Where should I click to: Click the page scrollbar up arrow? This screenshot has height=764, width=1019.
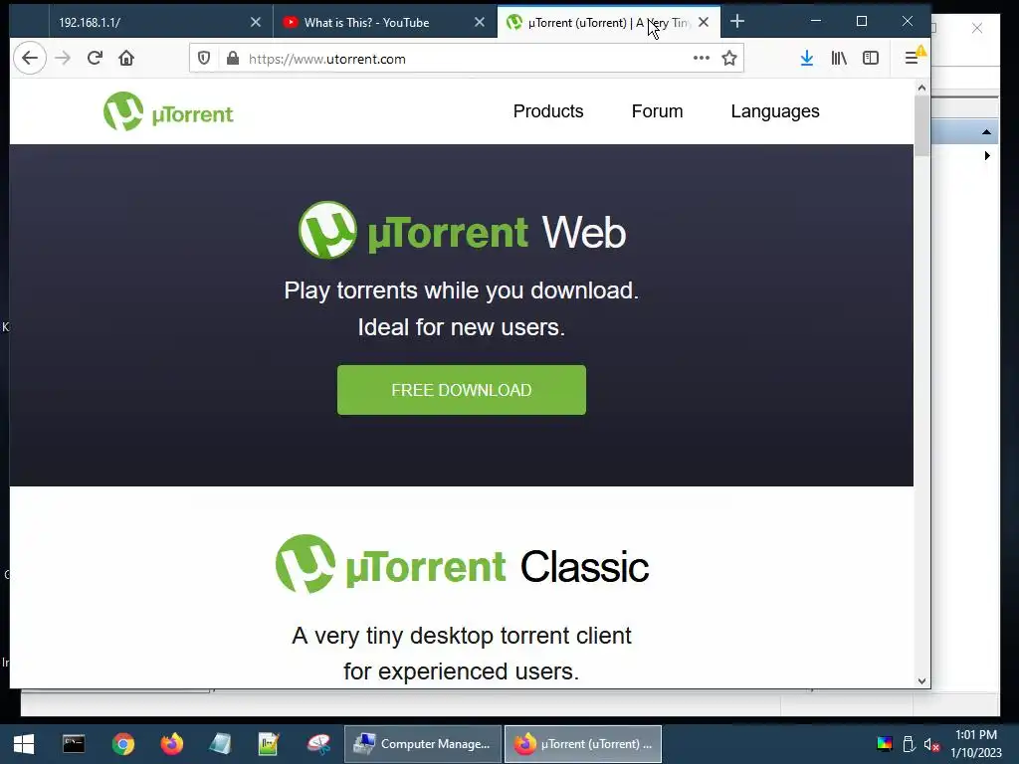(x=921, y=88)
